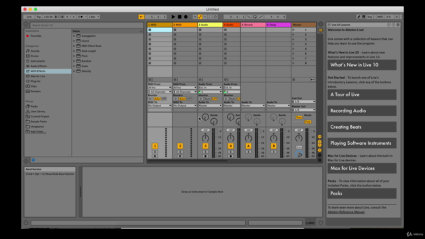Expand the Arpeggiator folder
Image resolution: width=425 pixels, height=239 pixels.
pyautogui.click(x=74, y=36)
